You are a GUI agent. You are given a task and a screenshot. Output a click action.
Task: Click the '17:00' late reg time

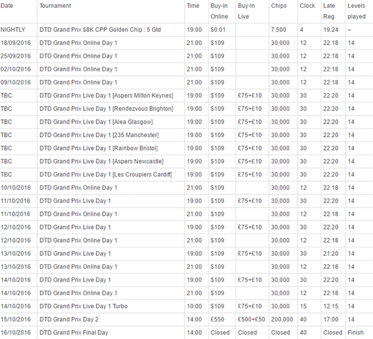point(330,319)
